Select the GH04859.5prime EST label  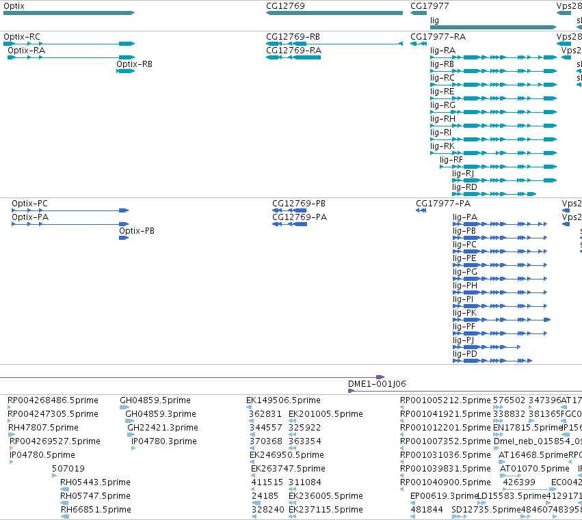click(155, 400)
